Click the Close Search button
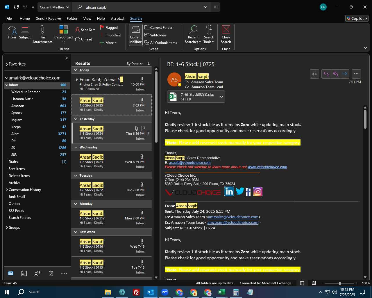 (x=226, y=34)
